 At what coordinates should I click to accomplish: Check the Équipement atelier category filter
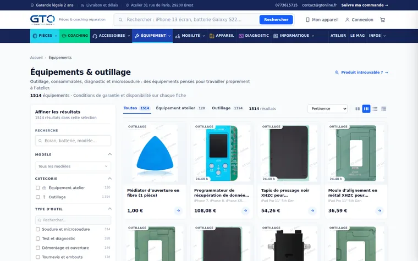pos(38,188)
